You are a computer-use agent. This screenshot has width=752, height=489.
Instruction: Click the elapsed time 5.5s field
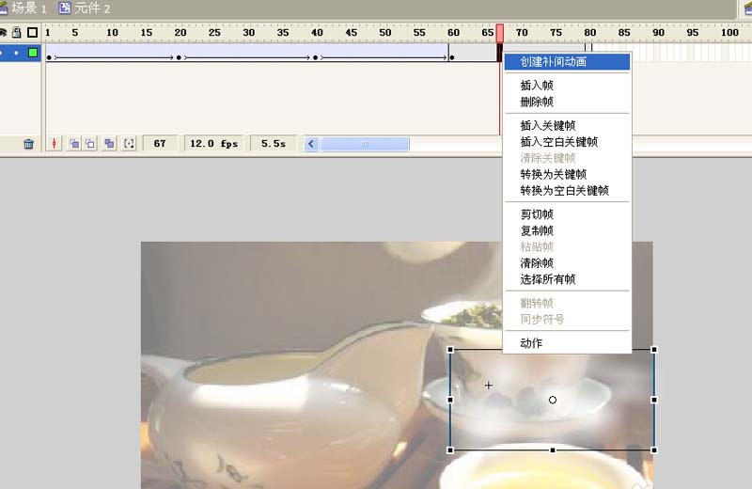click(274, 144)
